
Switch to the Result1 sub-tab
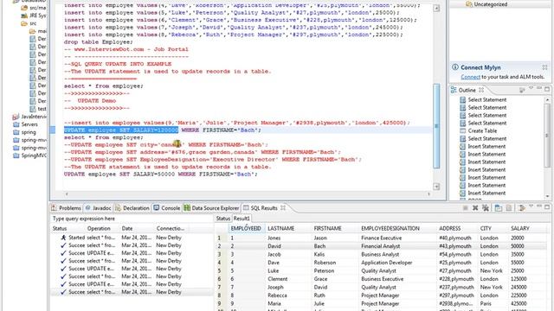coord(242,219)
